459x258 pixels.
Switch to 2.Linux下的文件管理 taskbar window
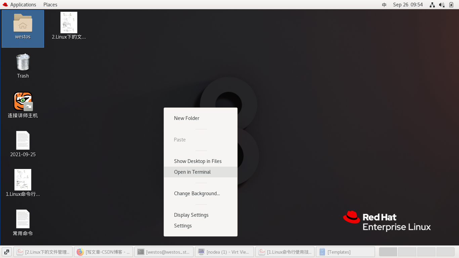[x=43, y=252]
